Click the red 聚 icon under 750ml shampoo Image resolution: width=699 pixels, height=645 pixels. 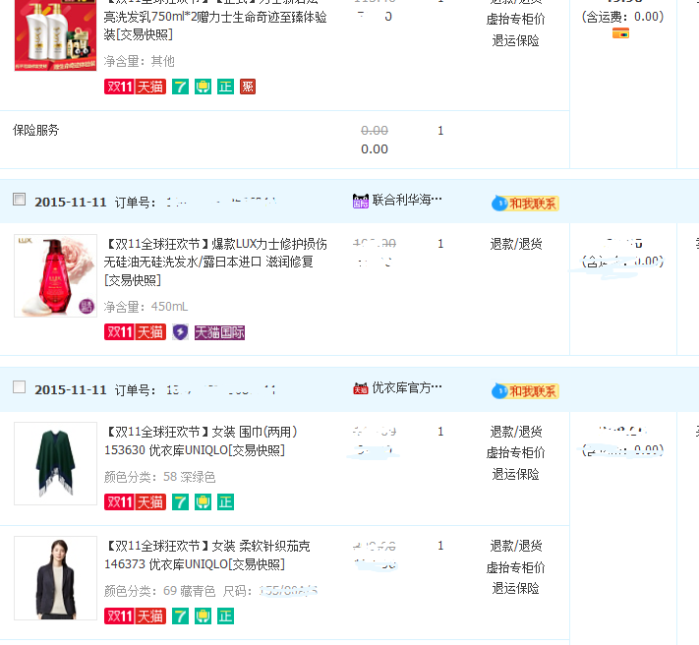click(248, 87)
